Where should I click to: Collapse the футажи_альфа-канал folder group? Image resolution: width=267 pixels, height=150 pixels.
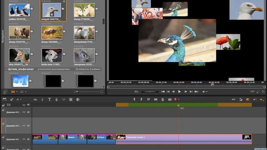pos(6,70)
